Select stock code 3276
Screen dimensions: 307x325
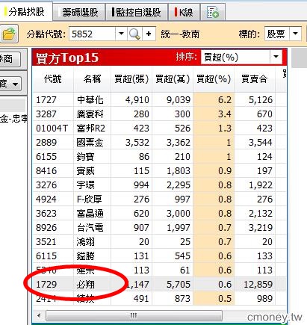(x=46, y=185)
